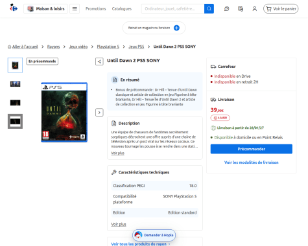Click the Until Dawn 2 PS5 SONY product title
308x246 pixels.
coord(134,61)
